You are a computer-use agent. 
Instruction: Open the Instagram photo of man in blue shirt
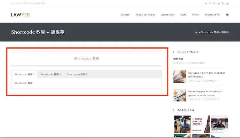coord(182,124)
